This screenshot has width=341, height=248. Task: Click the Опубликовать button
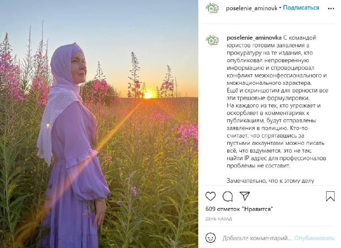pyautogui.click(x=314, y=238)
